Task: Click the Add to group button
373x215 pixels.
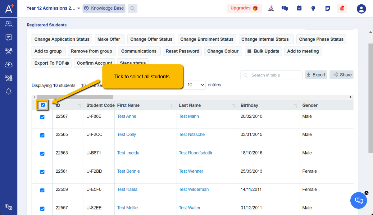Action: (x=48, y=51)
